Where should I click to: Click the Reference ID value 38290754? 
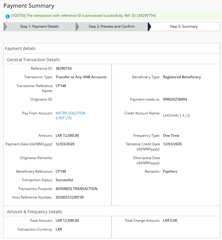[x=64, y=69]
